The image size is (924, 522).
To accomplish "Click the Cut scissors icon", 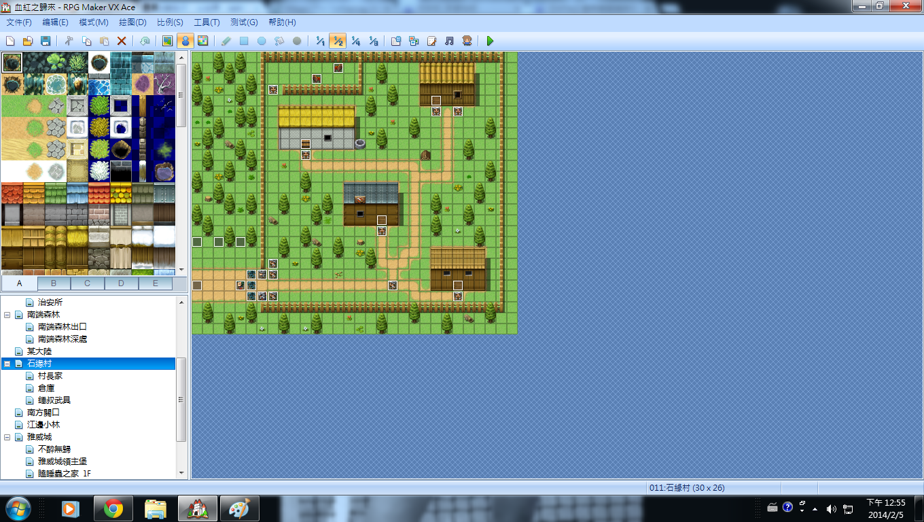I will (x=69, y=41).
